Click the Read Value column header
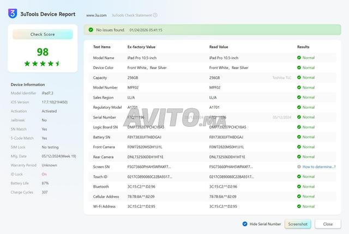Viewport: 349px width, 234px height. (219, 47)
